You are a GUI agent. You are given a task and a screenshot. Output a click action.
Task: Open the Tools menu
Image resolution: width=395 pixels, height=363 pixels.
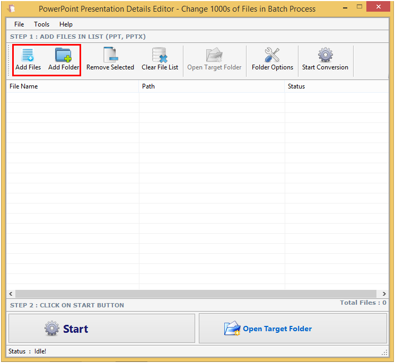pos(41,24)
